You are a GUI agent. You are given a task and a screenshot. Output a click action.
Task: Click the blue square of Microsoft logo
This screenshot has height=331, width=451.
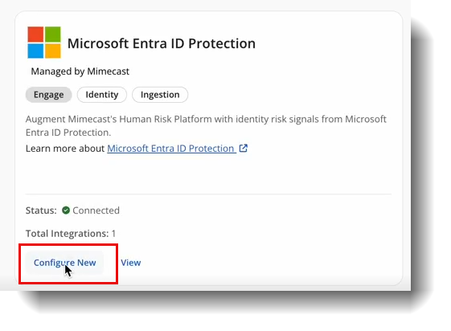[35, 51]
